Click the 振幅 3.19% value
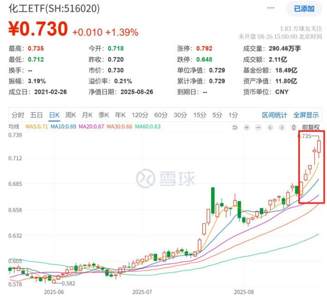Image resolution: width=327 pixels, height=300 pixels. pos(37,81)
